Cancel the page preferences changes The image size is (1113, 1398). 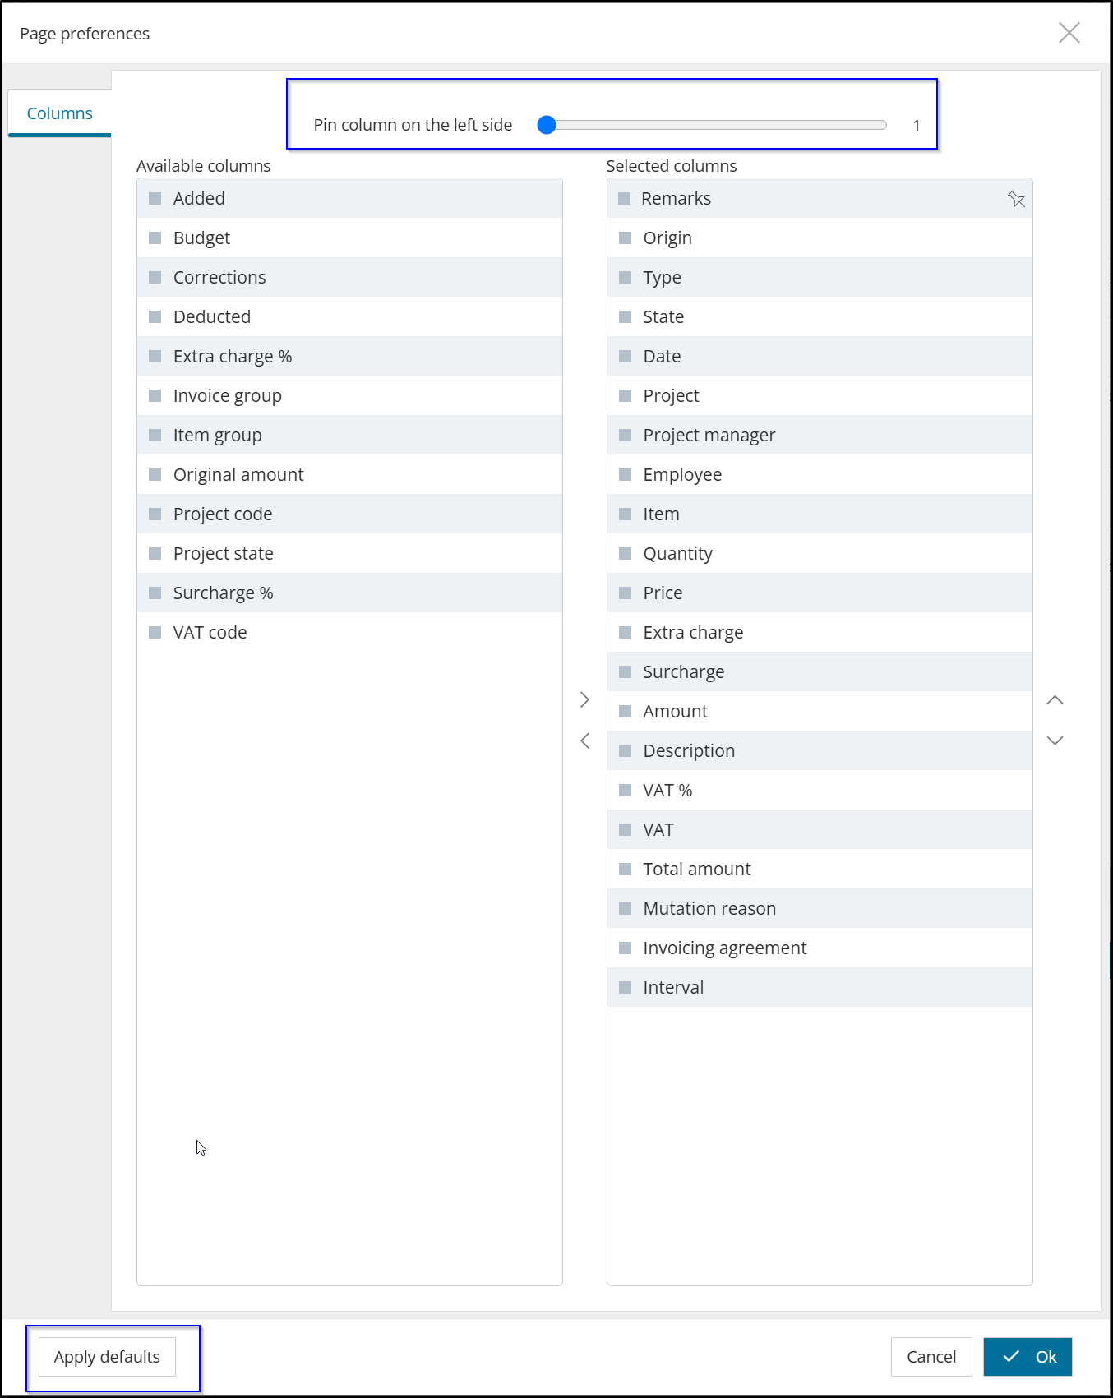[931, 1357]
